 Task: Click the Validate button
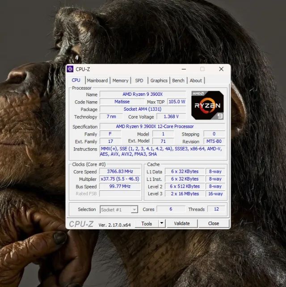pyautogui.click(x=182, y=223)
